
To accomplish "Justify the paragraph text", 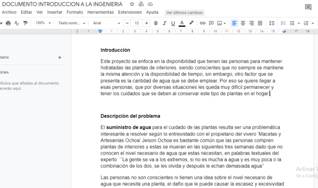I will 260,23.
